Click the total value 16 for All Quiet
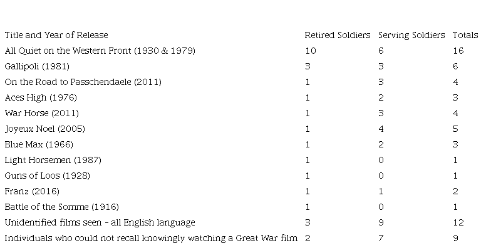 tap(458, 51)
